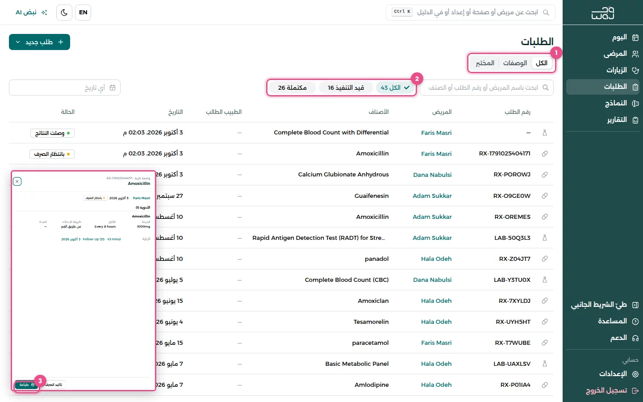This screenshot has width=643, height=402.
Task: Select the All (الكل) tab
Action: coord(542,63)
